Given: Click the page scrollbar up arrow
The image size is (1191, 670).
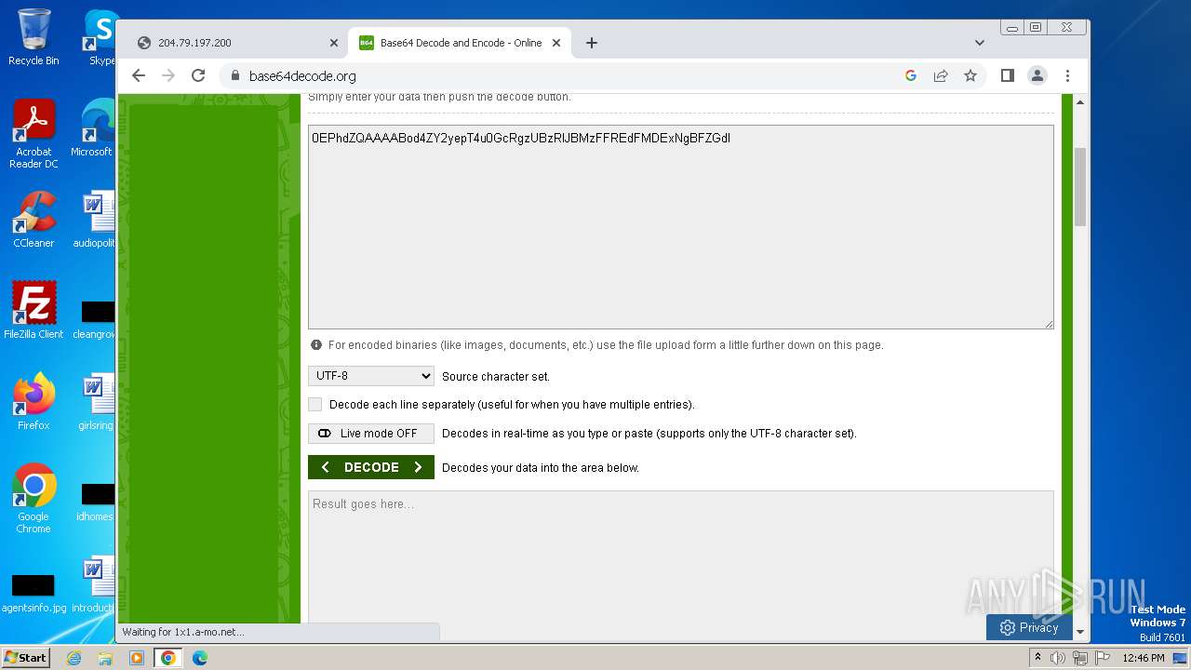Looking at the screenshot, I should [x=1080, y=101].
